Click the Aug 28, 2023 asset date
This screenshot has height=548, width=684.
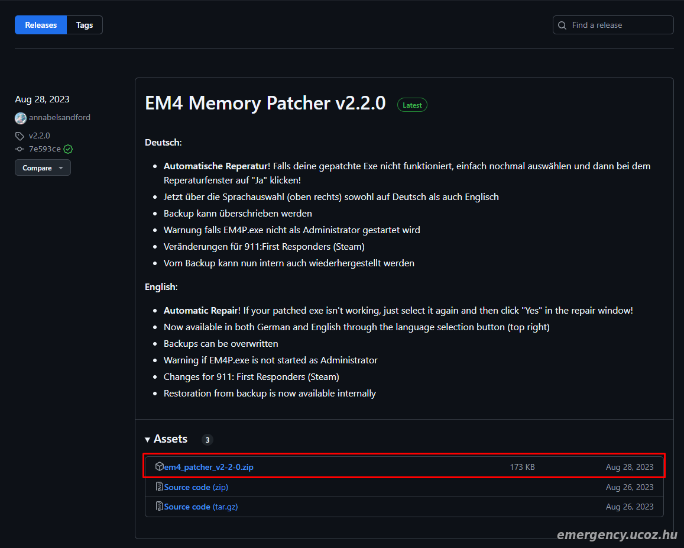pos(630,467)
